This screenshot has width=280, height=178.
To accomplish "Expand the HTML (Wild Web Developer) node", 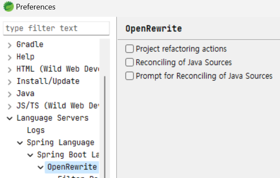I will coord(9,70).
